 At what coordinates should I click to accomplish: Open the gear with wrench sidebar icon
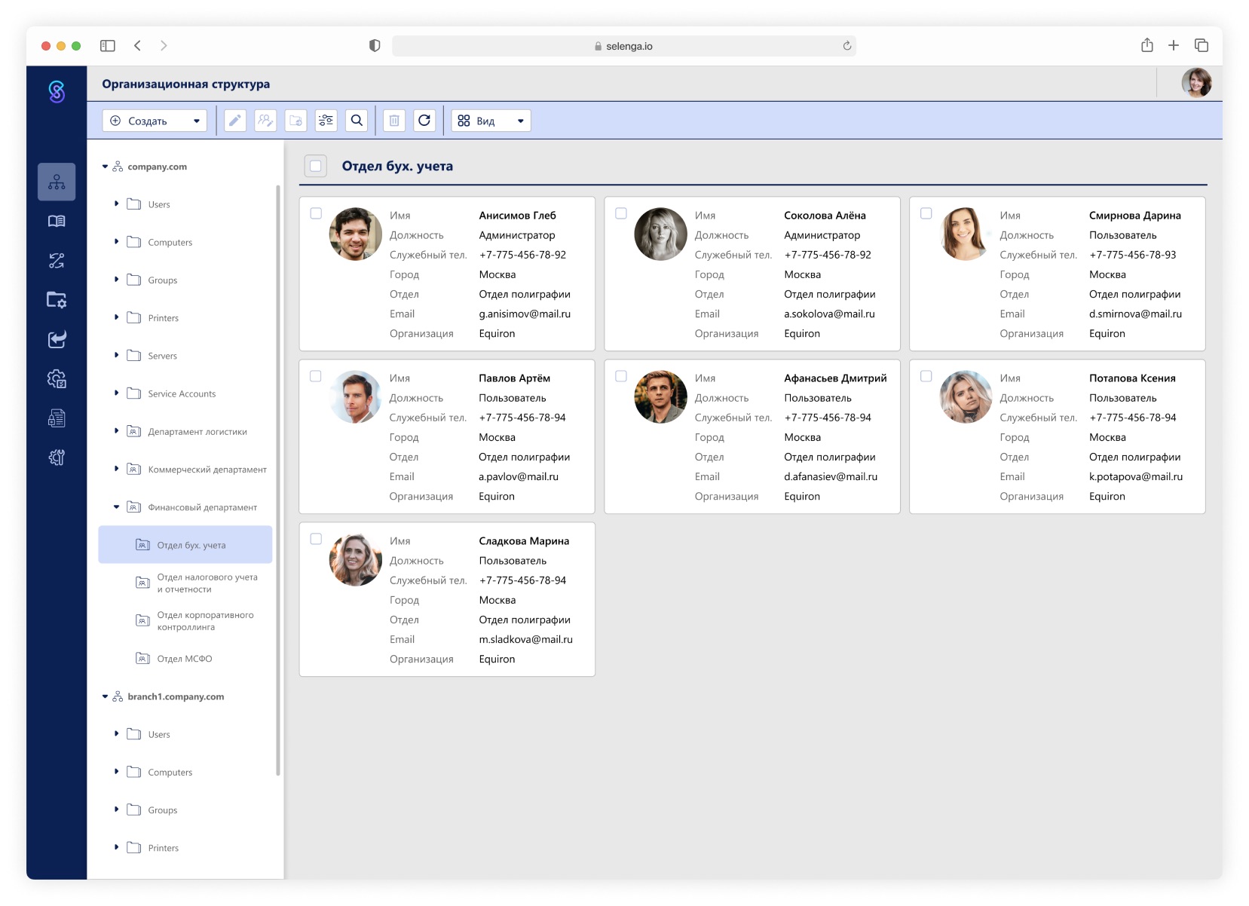(x=57, y=457)
